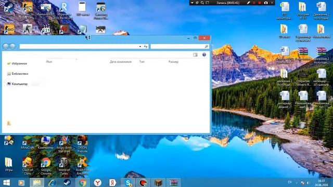Open the История 6-10 desktop folder

(x=303, y=10)
